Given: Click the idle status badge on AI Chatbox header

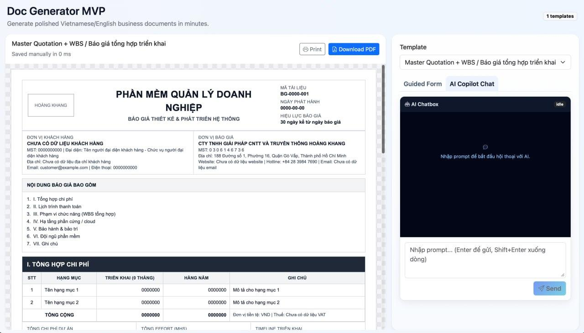Looking at the screenshot, I should tap(560, 104).
